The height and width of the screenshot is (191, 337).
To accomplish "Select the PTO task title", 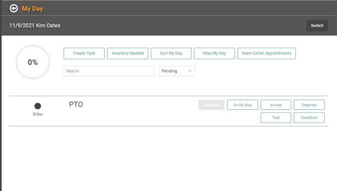I will point(76,104).
